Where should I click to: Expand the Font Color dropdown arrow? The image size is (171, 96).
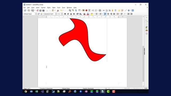(x=90, y=14)
